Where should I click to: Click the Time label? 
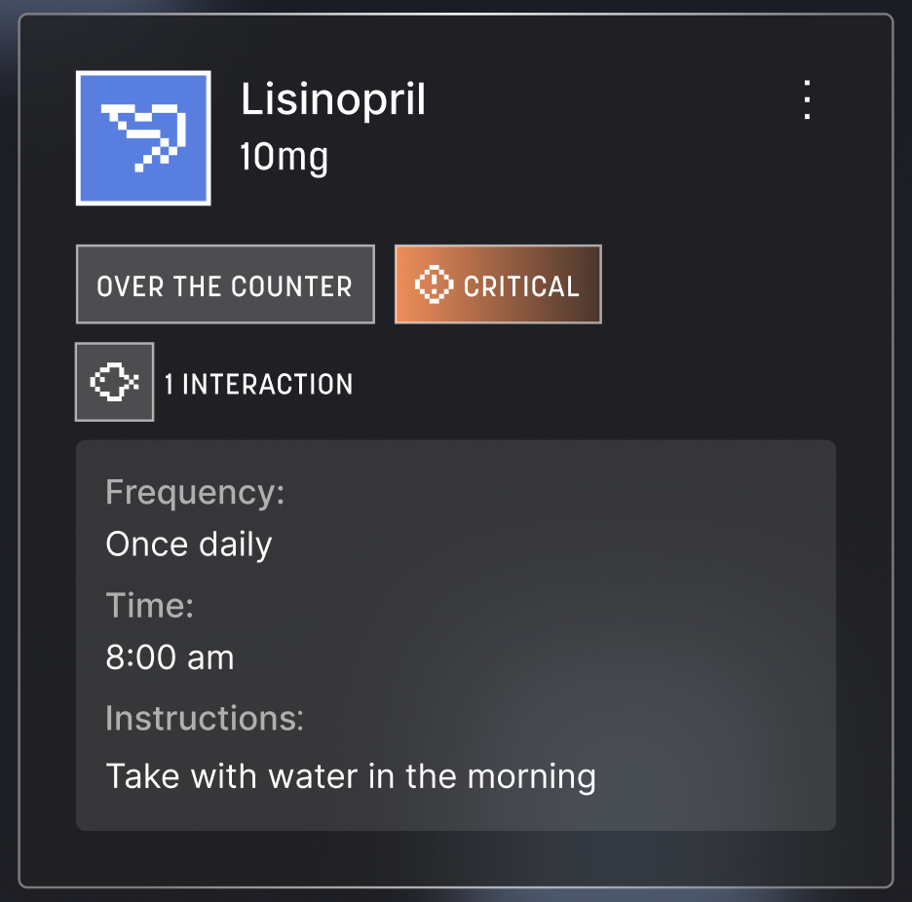point(149,606)
